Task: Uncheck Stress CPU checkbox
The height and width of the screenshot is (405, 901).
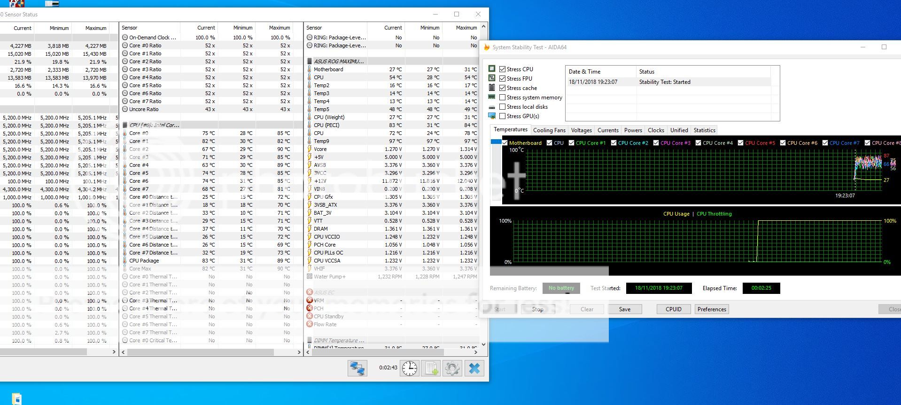Action: tap(503, 69)
